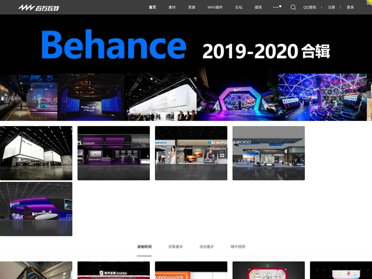Go to 首页 in the navigation bar
This screenshot has height=279, width=372.
tap(152, 7)
